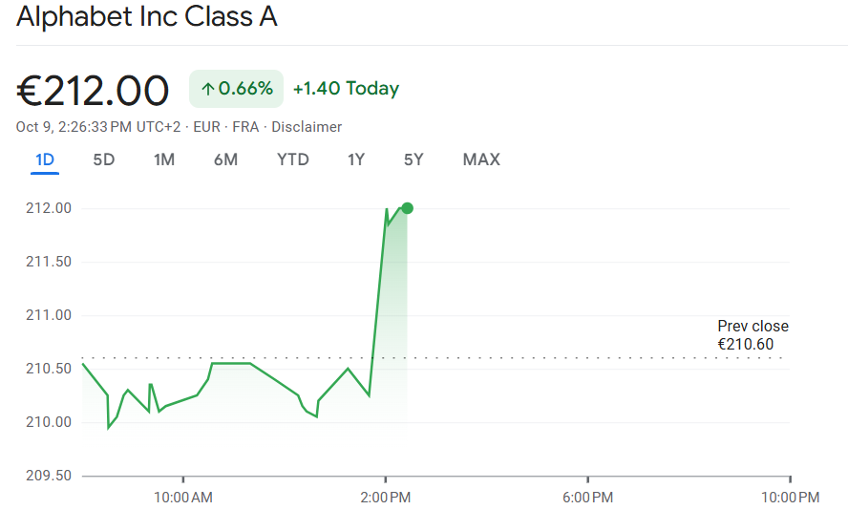Click the Disclaimer link
The width and height of the screenshot is (848, 510).
tap(307, 127)
